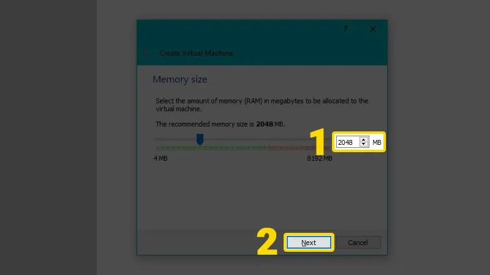The height and width of the screenshot is (275, 490).
Task: Decrease memory with the spinner down arrow
Action: tap(364, 145)
